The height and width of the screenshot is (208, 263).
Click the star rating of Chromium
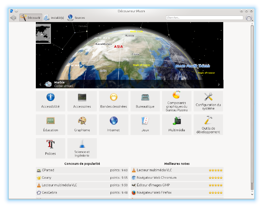pos(216,178)
